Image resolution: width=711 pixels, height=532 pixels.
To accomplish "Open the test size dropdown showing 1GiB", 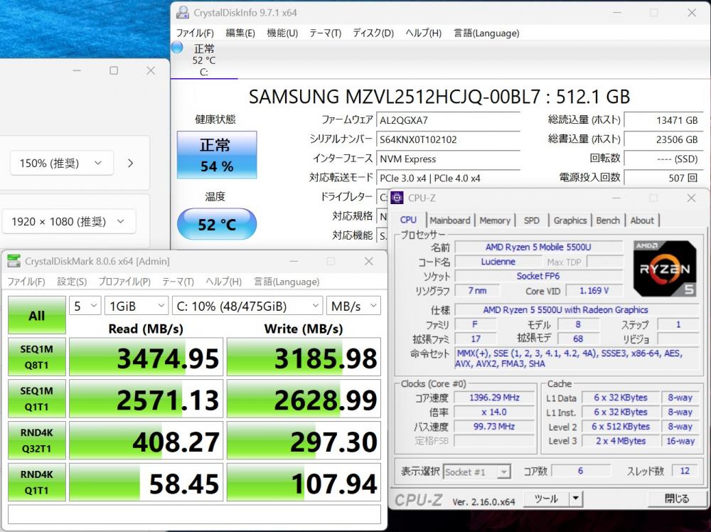I will click(136, 306).
